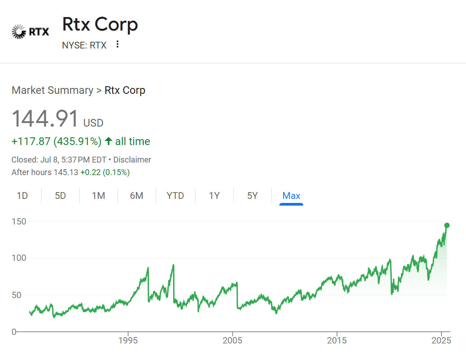466x356 pixels.
Task: Click the Disclaimer link
Action: click(132, 160)
